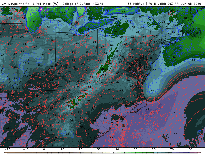The image size is (205, 154).
Task: Click the 56 dewpoint value along the top edge
Action: tap(106, 9)
